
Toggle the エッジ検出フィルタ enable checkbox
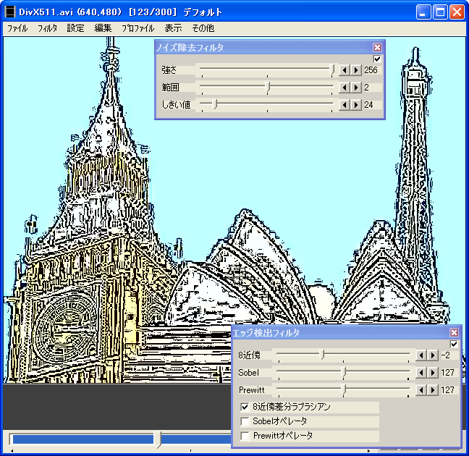[454, 344]
